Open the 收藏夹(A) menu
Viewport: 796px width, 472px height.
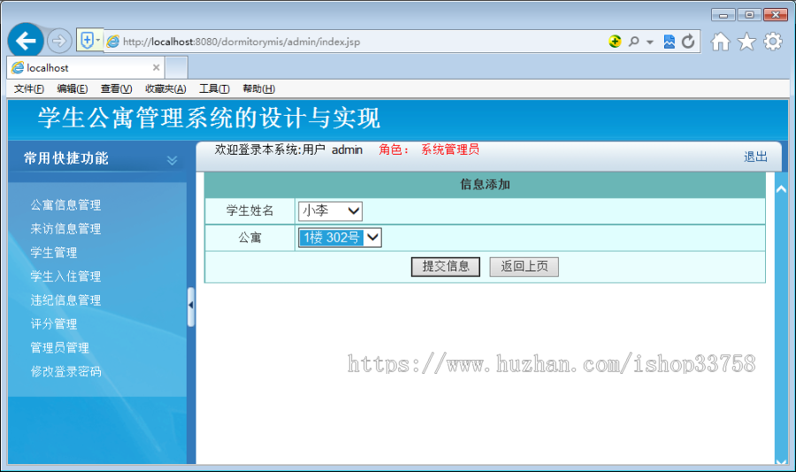165,88
